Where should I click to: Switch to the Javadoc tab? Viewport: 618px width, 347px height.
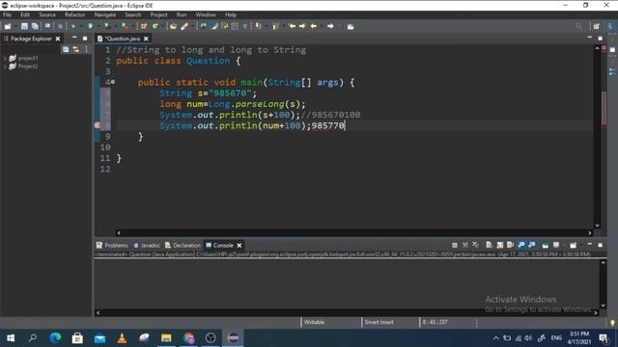147,245
